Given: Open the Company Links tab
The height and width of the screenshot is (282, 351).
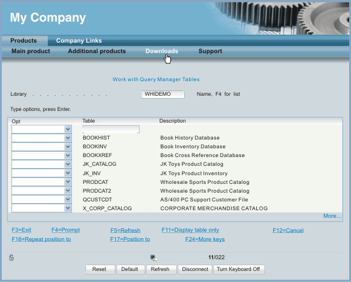Looking at the screenshot, I should pos(79,41).
